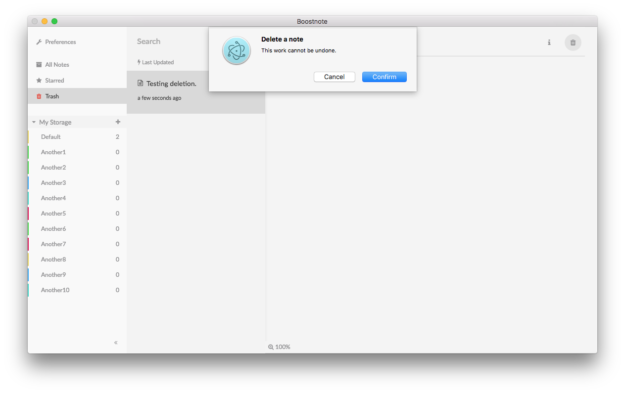The image size is (625, 393).
Task: Click the All Notes icon
Action: point(39,64)
